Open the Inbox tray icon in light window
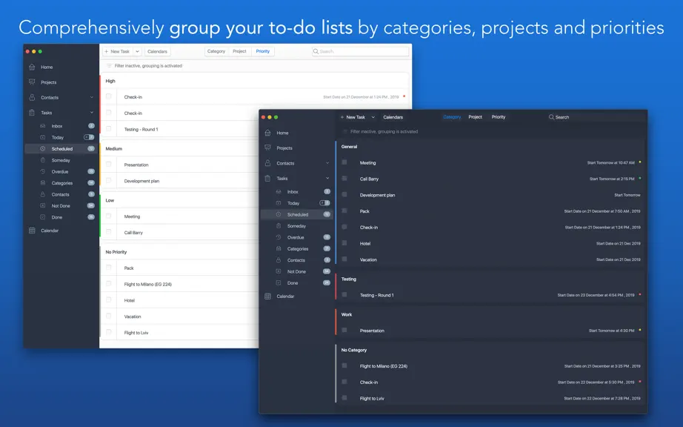 [x=43, y=126]
